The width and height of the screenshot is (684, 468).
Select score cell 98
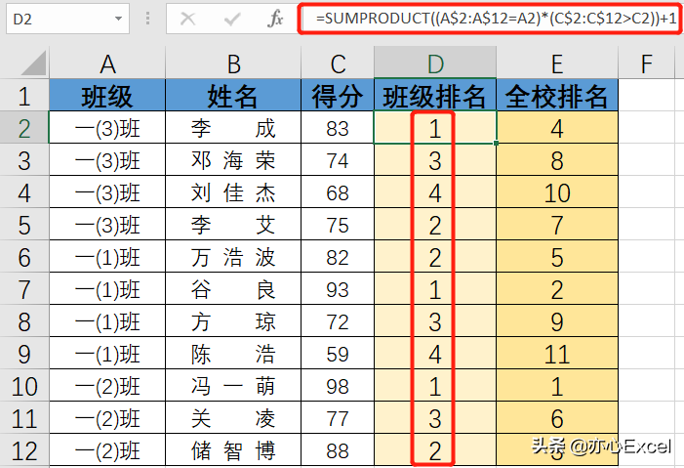(338, 386)
